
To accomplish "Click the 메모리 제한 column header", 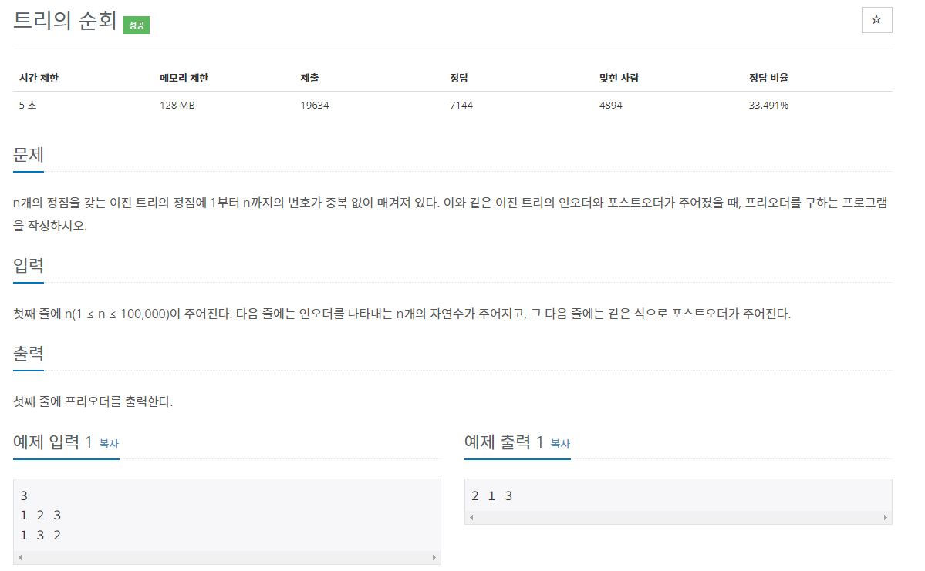I will pyautogui.click(x=184, y=78).
